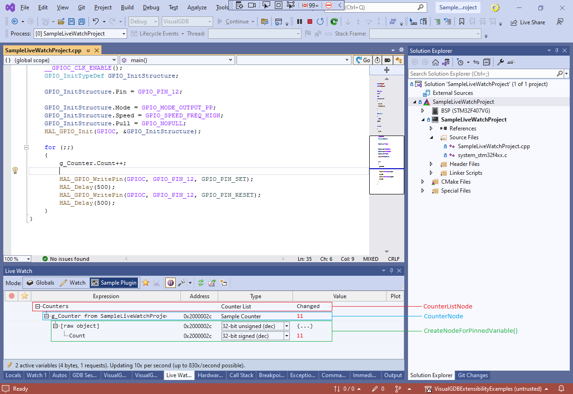
Task: Click the add-new-item icon in Live Watch toolbar
Action: click(x=223, y=283)
